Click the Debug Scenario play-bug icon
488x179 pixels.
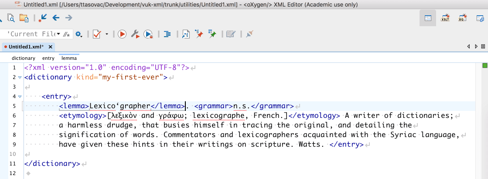point(148,34)
